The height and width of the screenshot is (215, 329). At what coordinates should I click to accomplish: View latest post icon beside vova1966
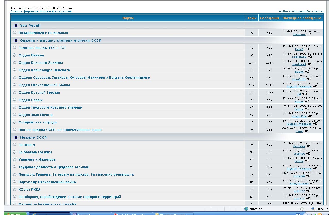(309, 79)
